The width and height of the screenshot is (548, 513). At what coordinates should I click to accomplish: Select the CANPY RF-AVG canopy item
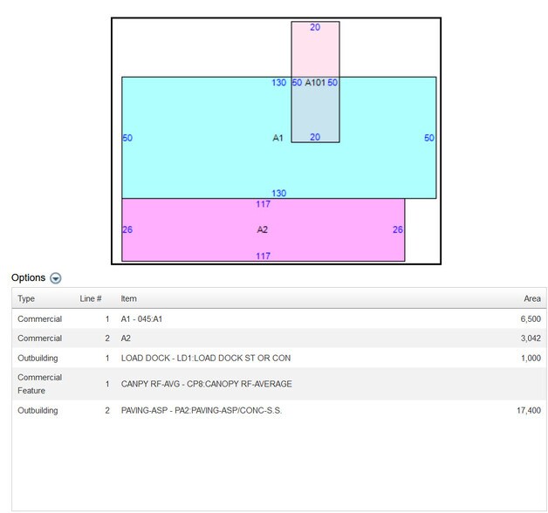point(206,384)
